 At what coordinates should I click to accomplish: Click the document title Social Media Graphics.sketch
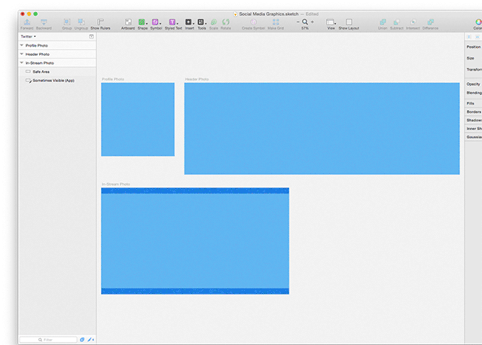269,14
